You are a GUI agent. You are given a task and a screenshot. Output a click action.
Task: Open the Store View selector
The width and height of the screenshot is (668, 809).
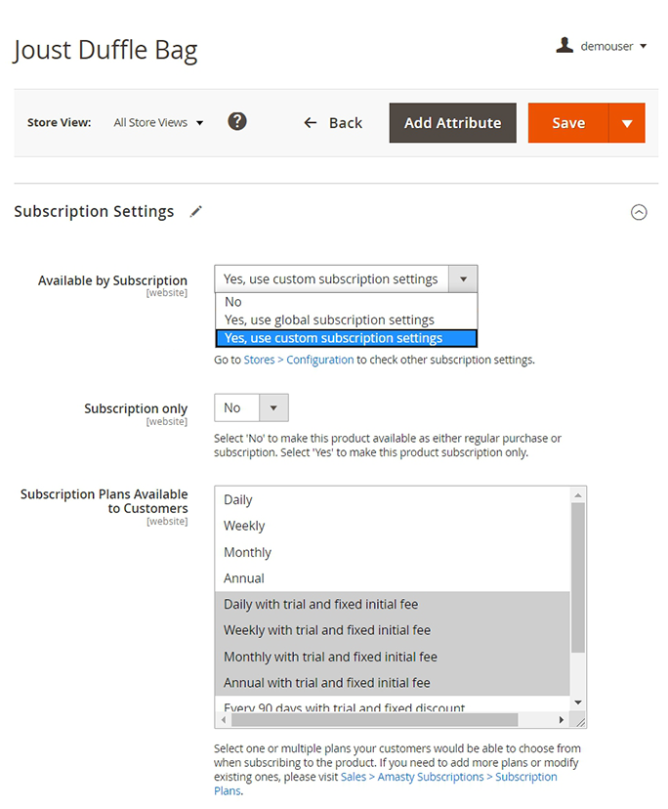[x=158, y=123]
